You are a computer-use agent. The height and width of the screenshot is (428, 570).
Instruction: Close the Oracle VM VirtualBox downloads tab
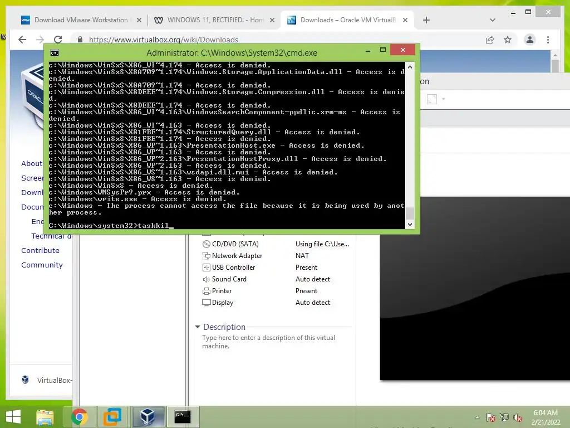[x=405, y=21]
